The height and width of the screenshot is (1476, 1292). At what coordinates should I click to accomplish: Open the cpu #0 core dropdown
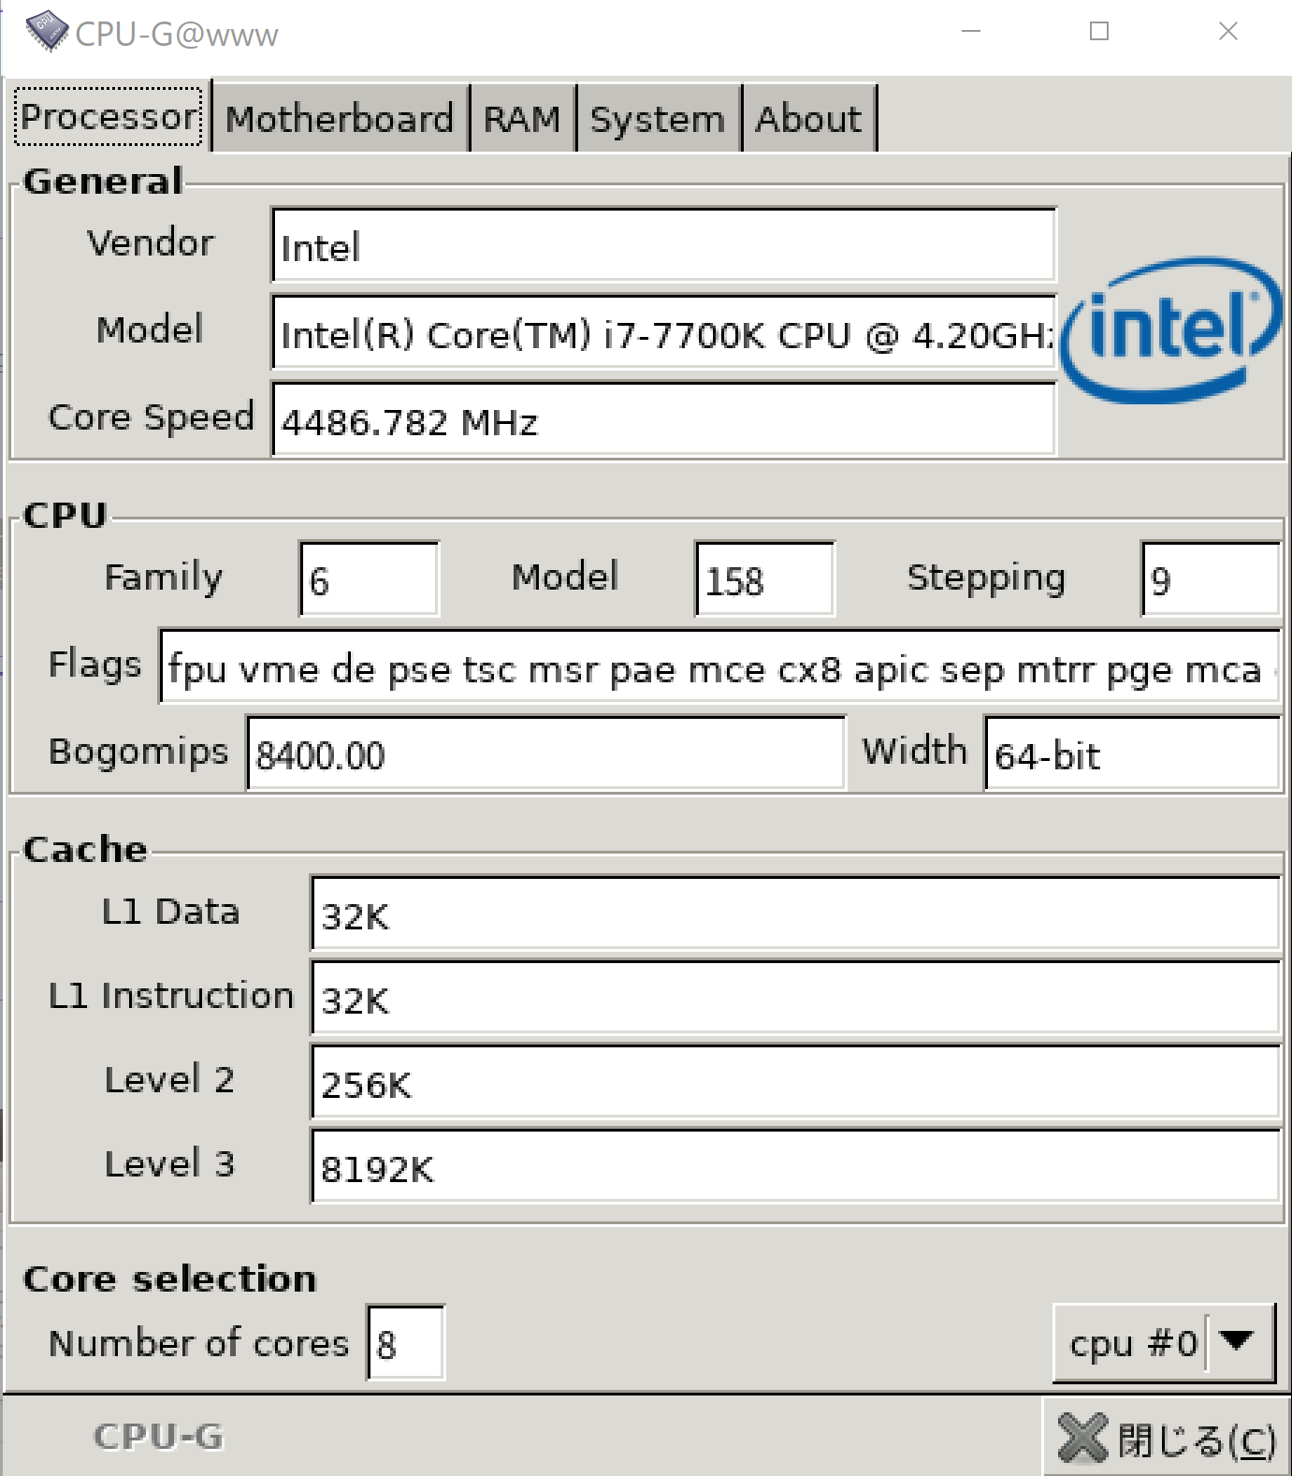[x=1164, y=1343]
